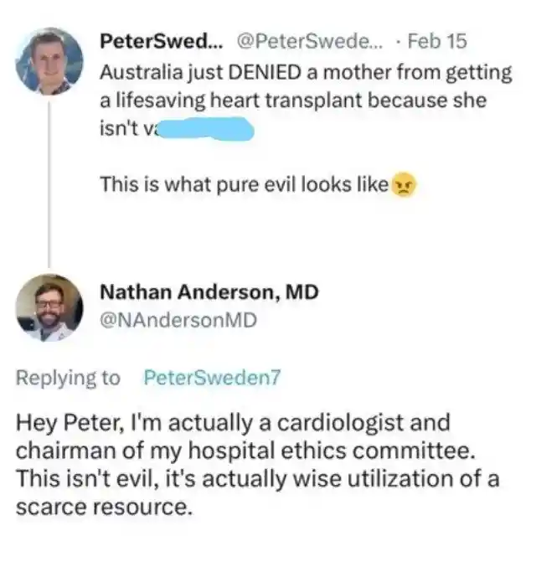The image size is (536, 567).
Task: Open the @PeterSwede... handle
Action: 309,41
